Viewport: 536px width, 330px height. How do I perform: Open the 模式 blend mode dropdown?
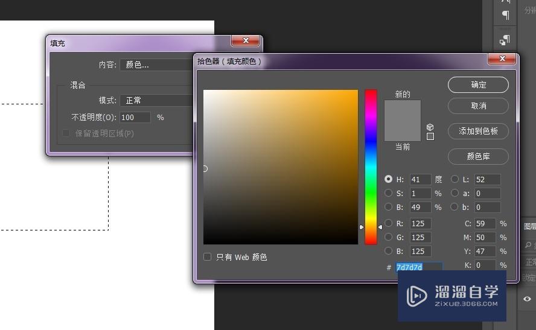tap(156, 100)
